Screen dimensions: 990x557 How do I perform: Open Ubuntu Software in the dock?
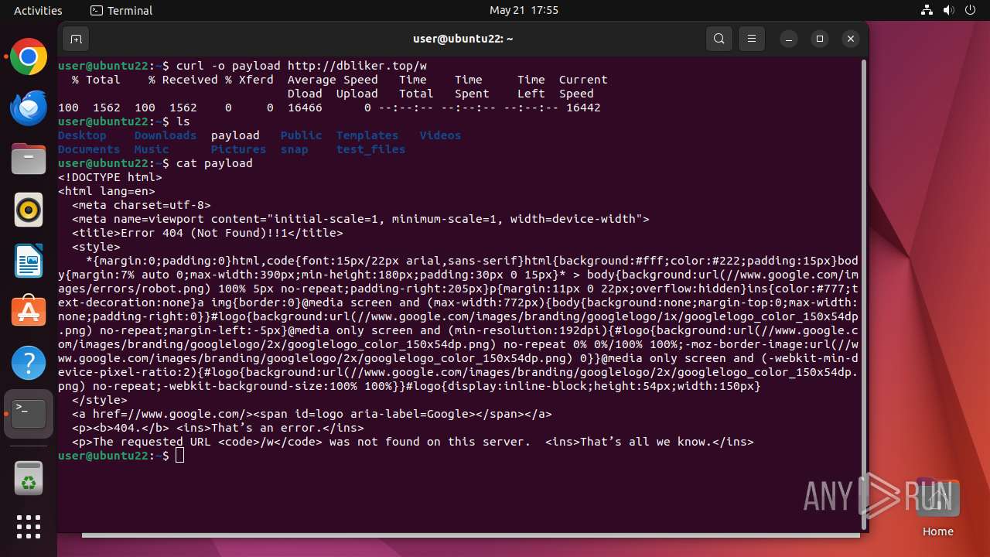click(x=29, y=311)
